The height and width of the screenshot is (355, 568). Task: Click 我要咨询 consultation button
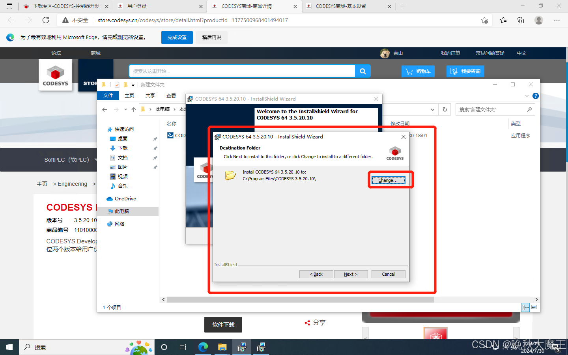click(465, 71)
